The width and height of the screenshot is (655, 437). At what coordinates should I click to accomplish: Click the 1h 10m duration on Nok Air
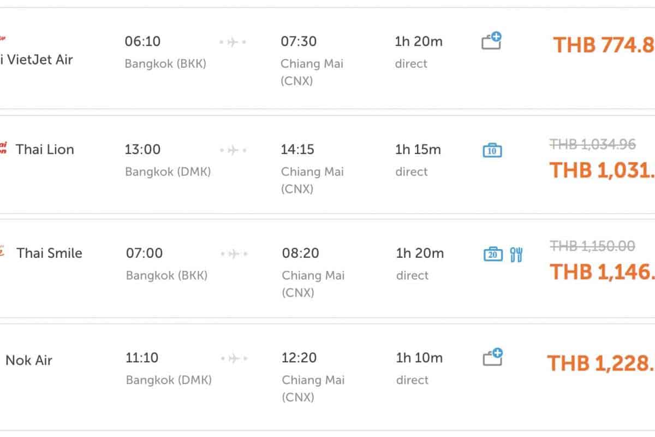click(x=419, y=358)
